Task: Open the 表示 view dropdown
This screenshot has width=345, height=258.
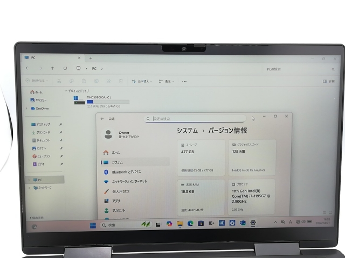Action: [167, 81]
